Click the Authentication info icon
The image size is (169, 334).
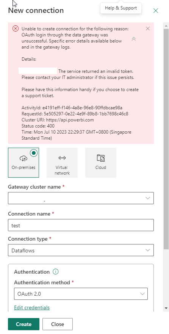55,272
